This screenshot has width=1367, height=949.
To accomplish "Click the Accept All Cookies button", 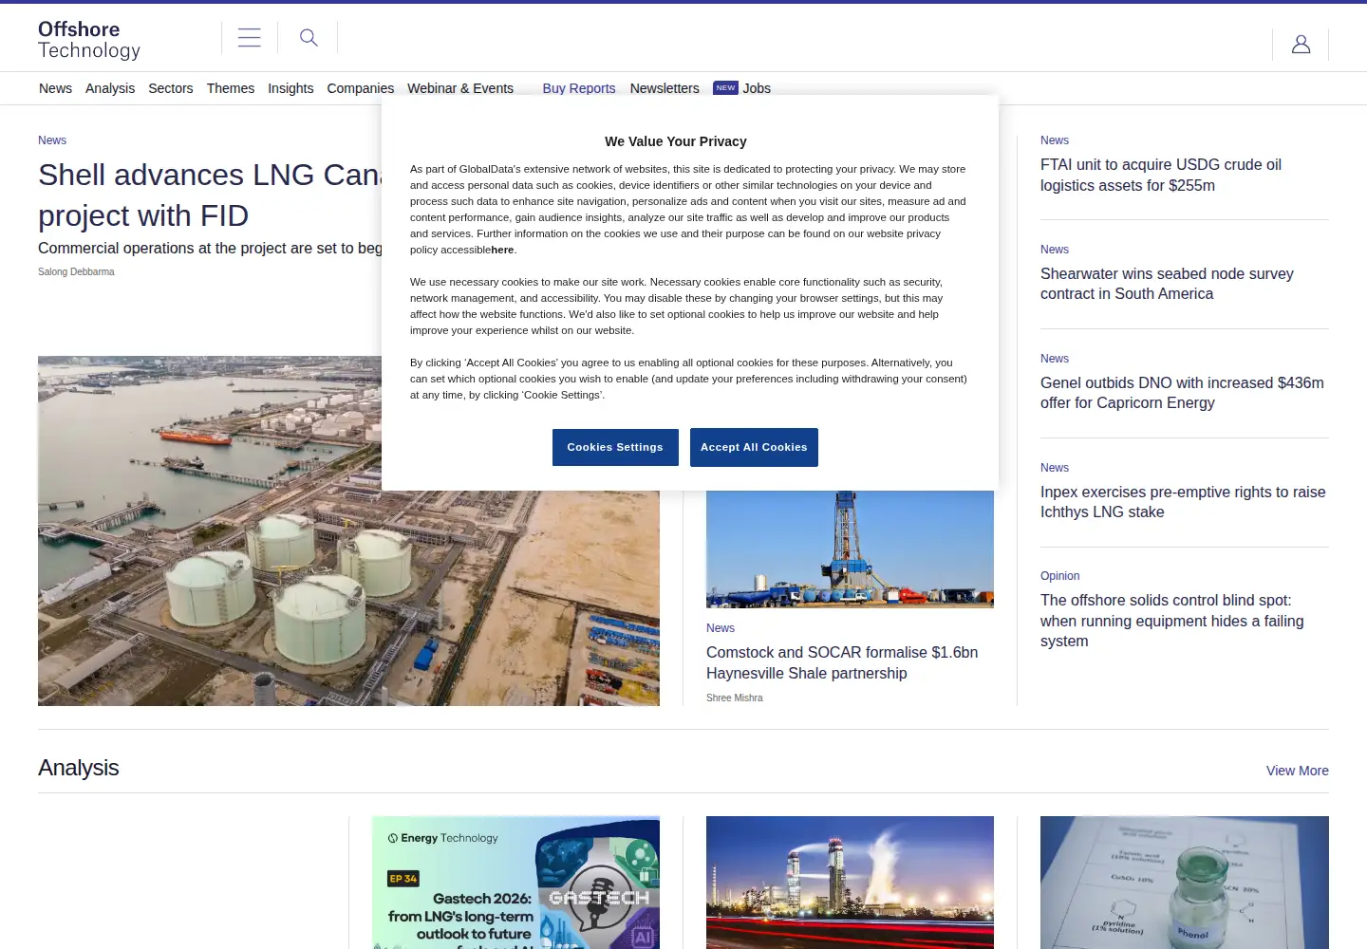I will point(754,447).
